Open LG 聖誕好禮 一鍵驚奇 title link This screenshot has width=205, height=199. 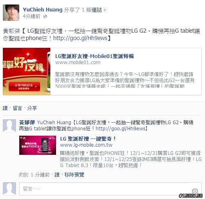click(x=88, y=139)
